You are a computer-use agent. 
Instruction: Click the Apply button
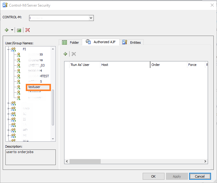tap(177, 176)
